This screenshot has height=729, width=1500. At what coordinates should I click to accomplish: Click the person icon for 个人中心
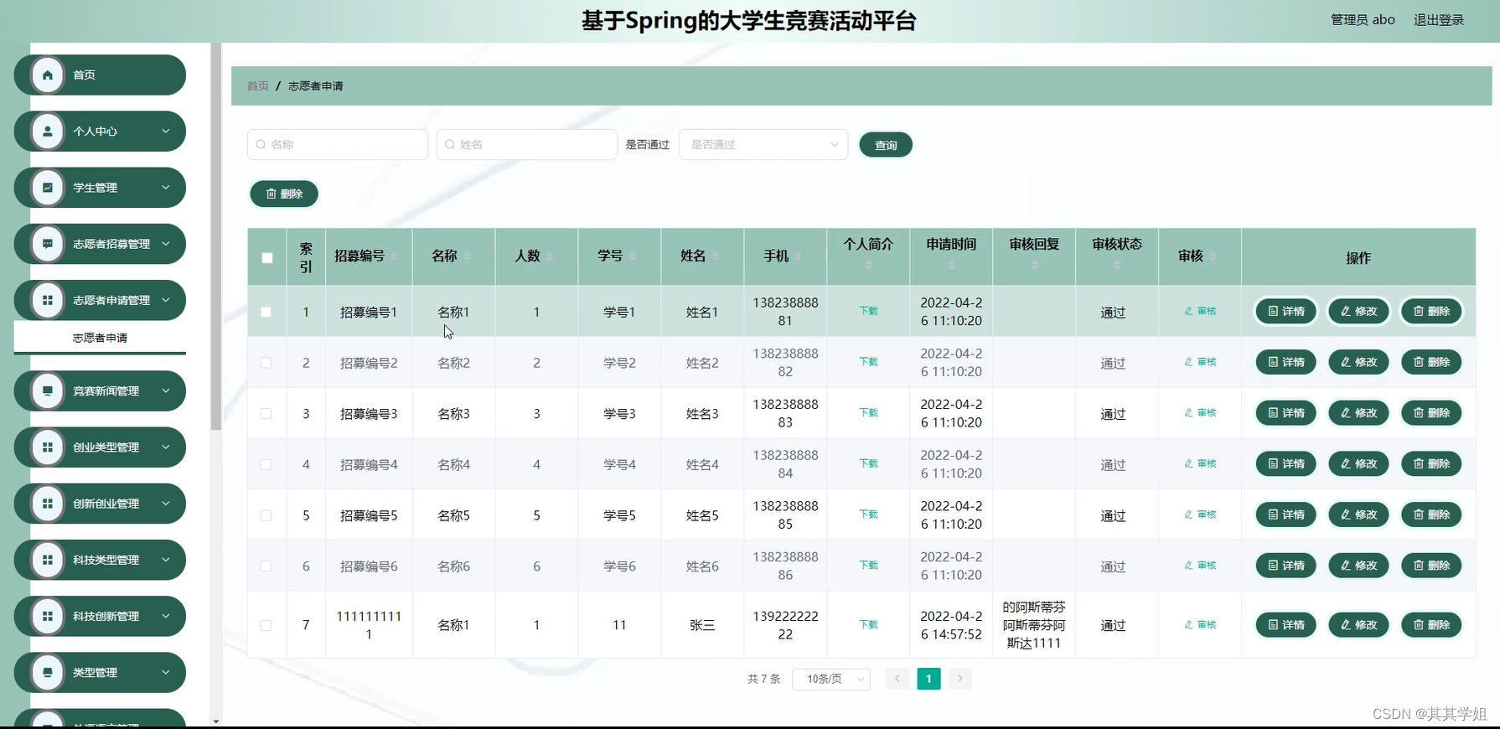48,132
